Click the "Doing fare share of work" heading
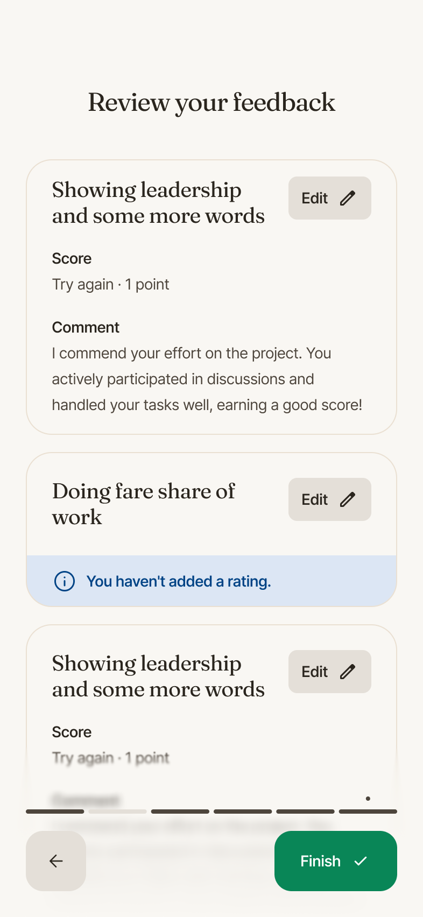The image size is (423, 917). (x=144, y=504)
